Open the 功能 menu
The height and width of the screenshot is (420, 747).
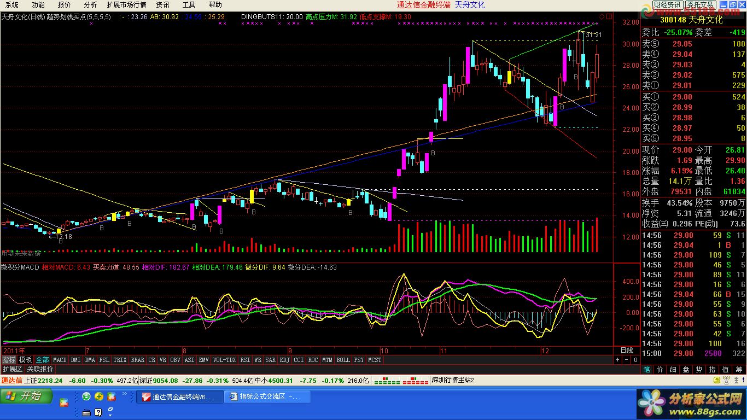click(x=38, y=5)
